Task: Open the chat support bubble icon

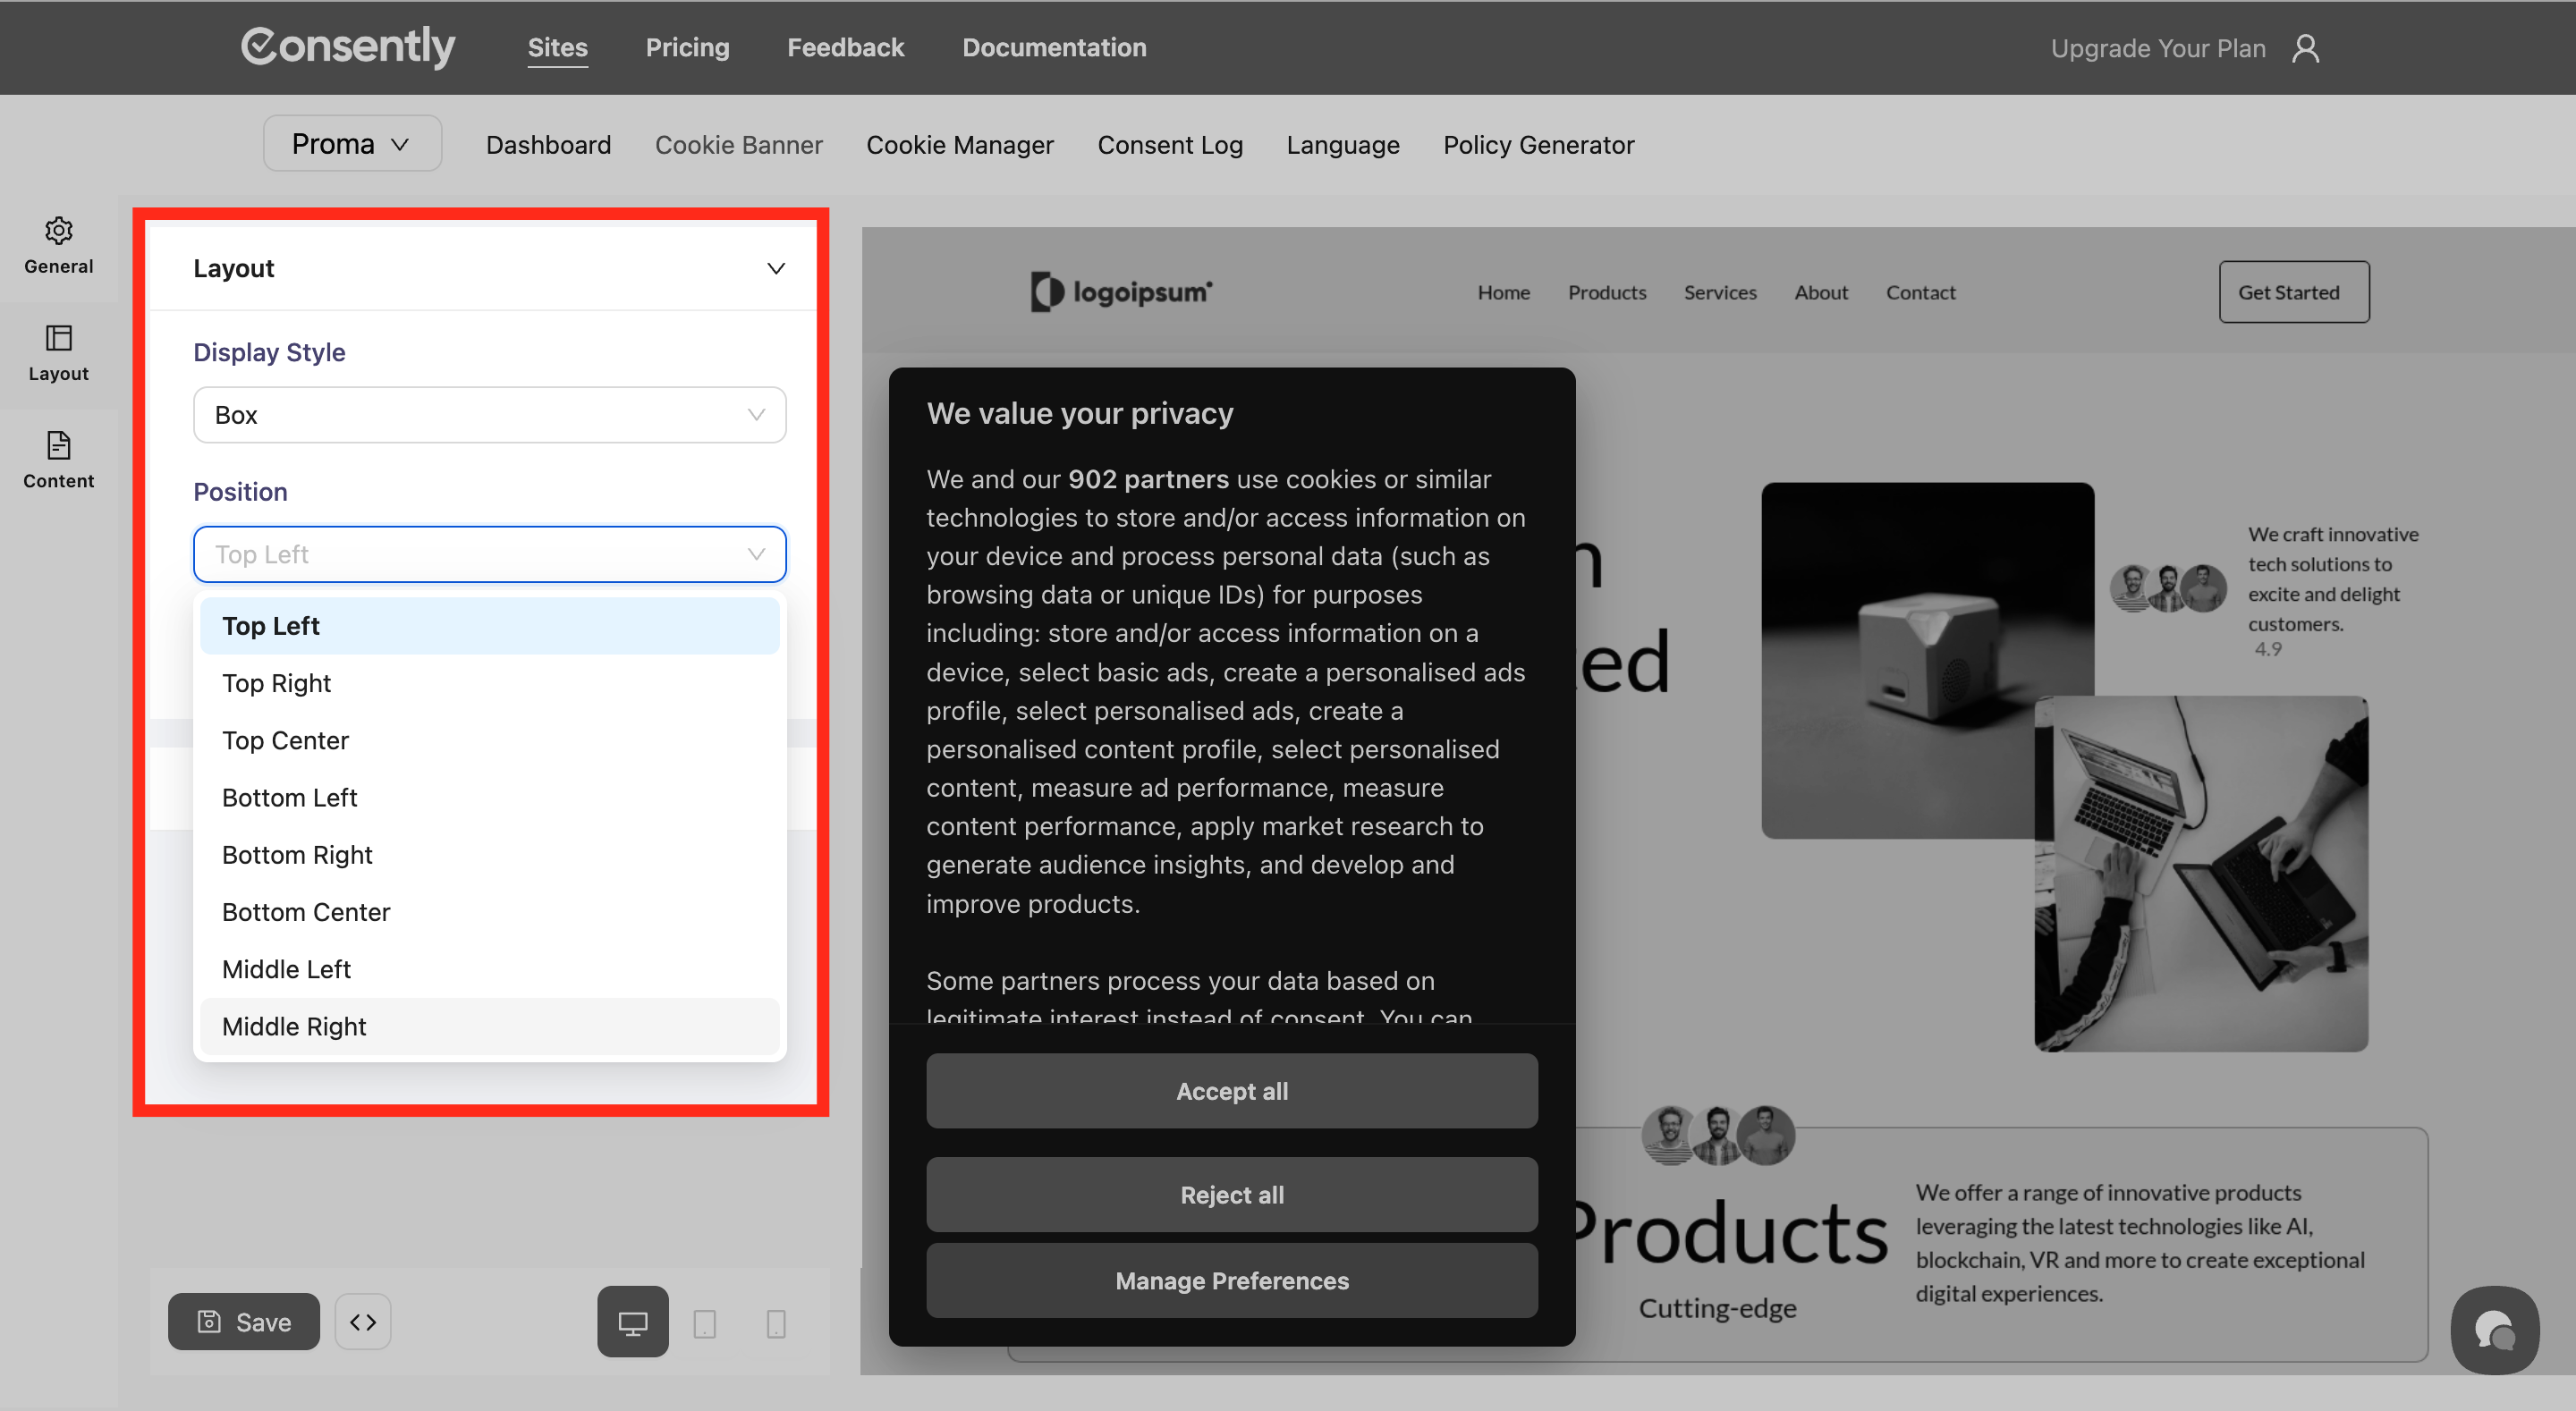Action: [x=2494, y=1330]
